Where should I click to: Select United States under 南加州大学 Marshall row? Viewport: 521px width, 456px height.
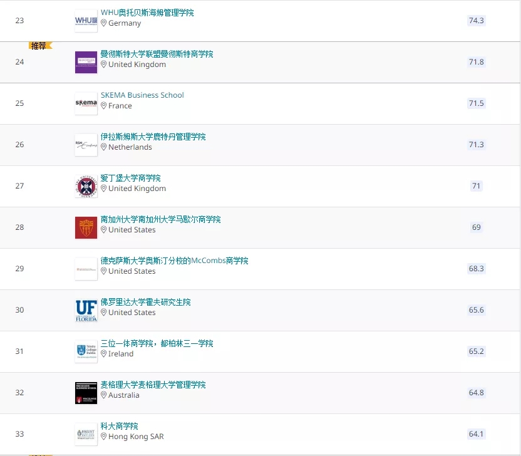pyautogui.click(x=132, y=230)
